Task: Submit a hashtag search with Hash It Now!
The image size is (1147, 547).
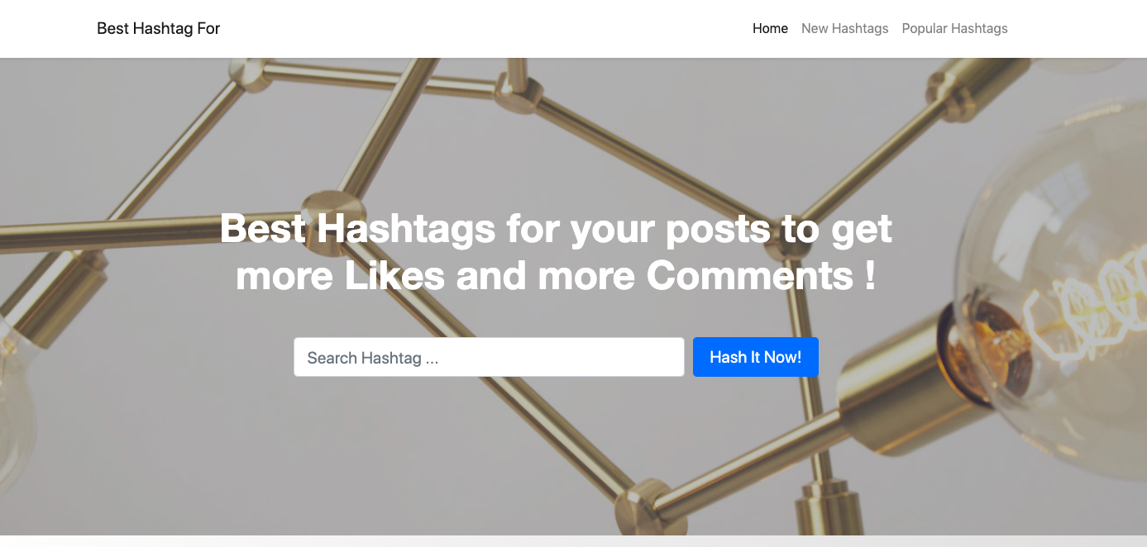Action: [x=755, y=356]
